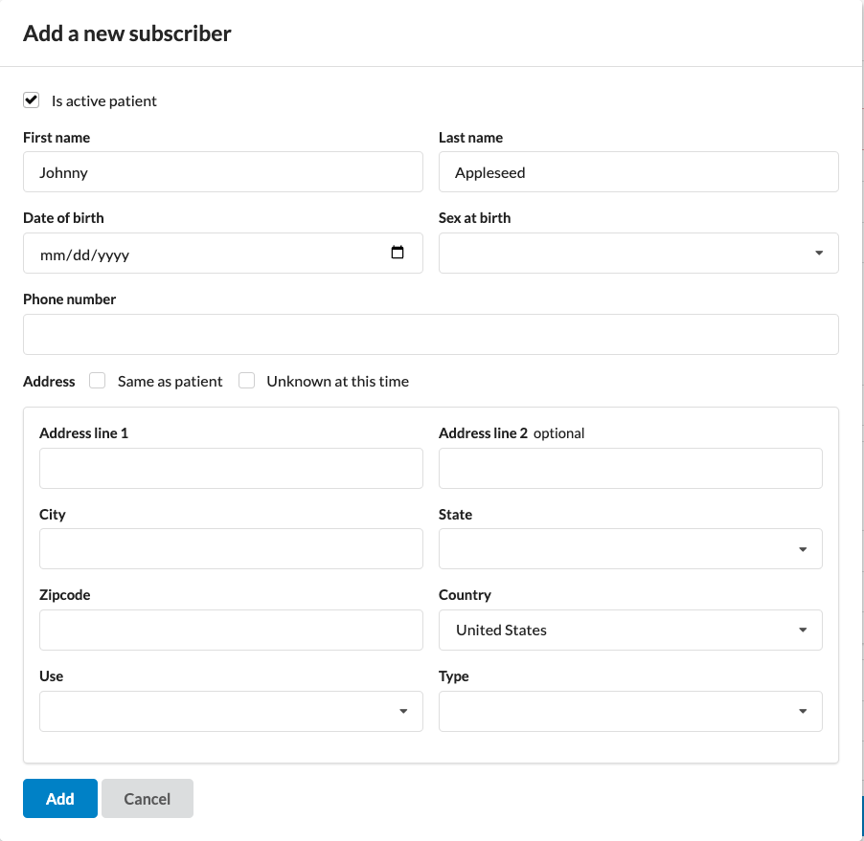Focus the Last name field with Appleseed

[638, 172]
